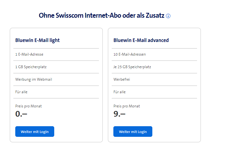Click the info icon beside the heading
The width and height of the screenshot is (230, 148).
(x=168, y=16)
